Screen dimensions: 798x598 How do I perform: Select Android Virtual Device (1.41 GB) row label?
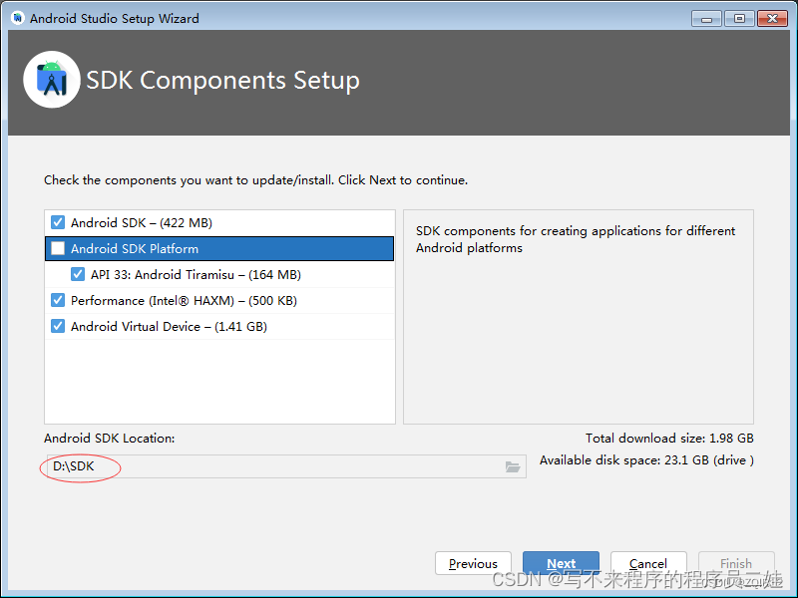coord(169,327)
